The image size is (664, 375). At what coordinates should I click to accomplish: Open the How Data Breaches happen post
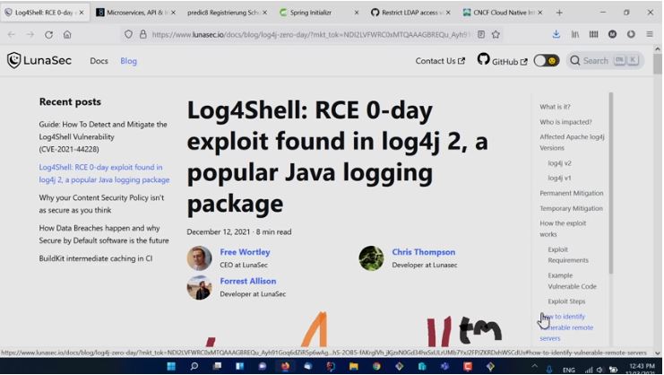(x=104, y=234)
